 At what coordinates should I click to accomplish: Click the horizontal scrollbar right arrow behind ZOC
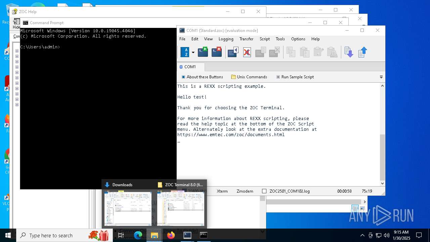click(364, 202)
